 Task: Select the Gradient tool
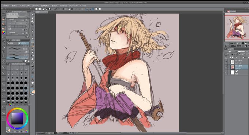[33, 66]
